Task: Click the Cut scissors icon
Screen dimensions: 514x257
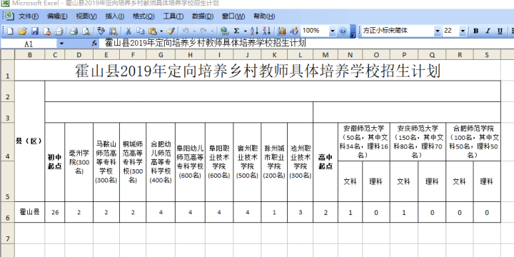Action: pyautogui.click(x=128, y=31)
